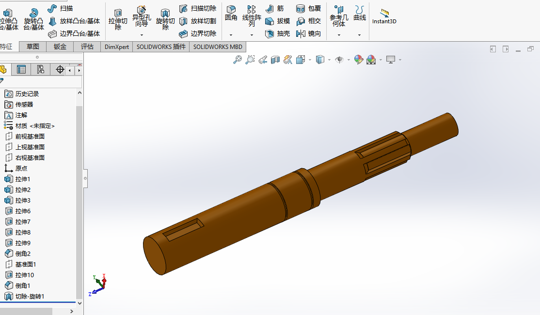Open 参考几何体 reference geometry

(339, 16)
